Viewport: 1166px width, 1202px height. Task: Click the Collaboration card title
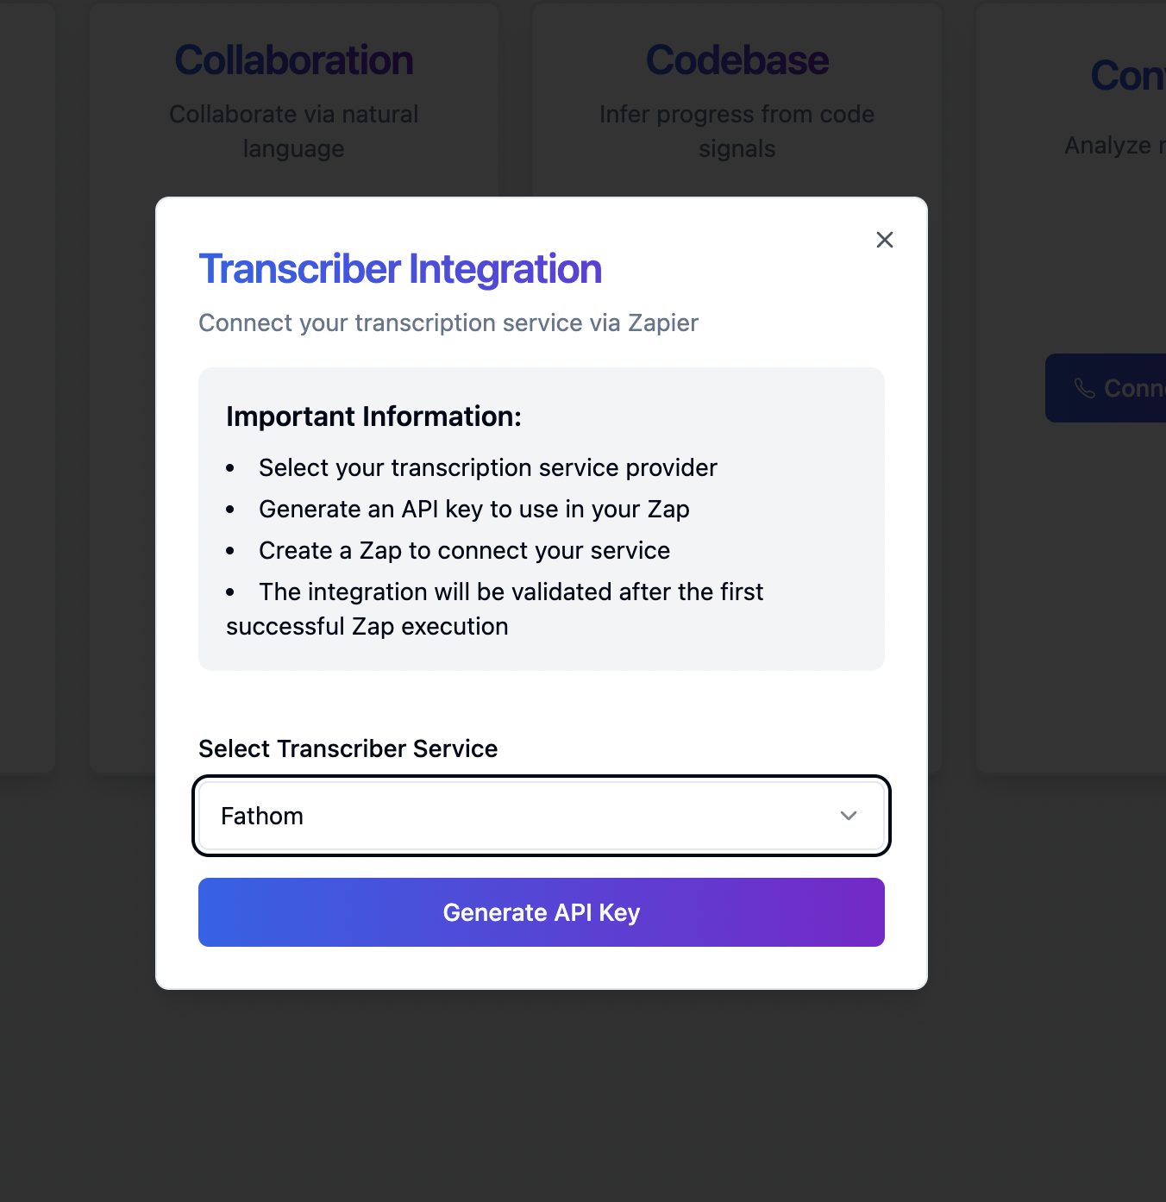(x=294, y=60)
